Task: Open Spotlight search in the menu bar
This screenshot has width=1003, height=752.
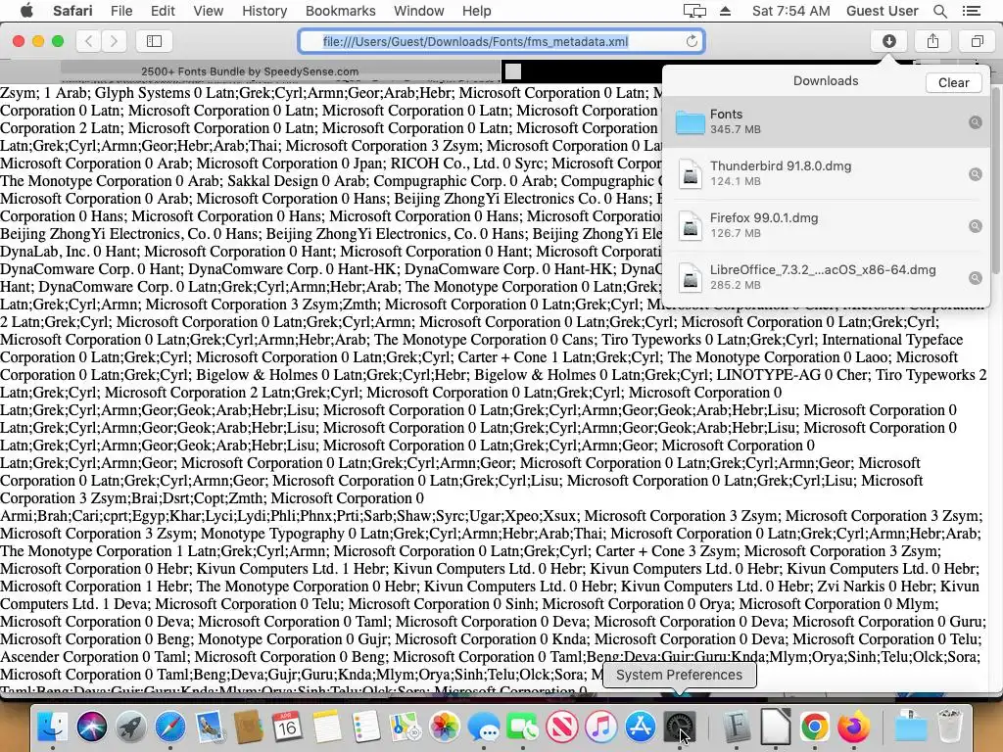Action: tap(939, 11)
